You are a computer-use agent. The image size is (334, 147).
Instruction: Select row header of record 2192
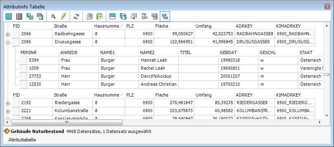point(15,103)
